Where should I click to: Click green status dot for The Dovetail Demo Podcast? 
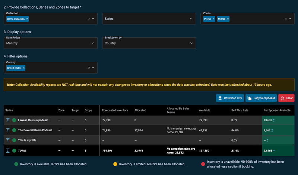14,130
